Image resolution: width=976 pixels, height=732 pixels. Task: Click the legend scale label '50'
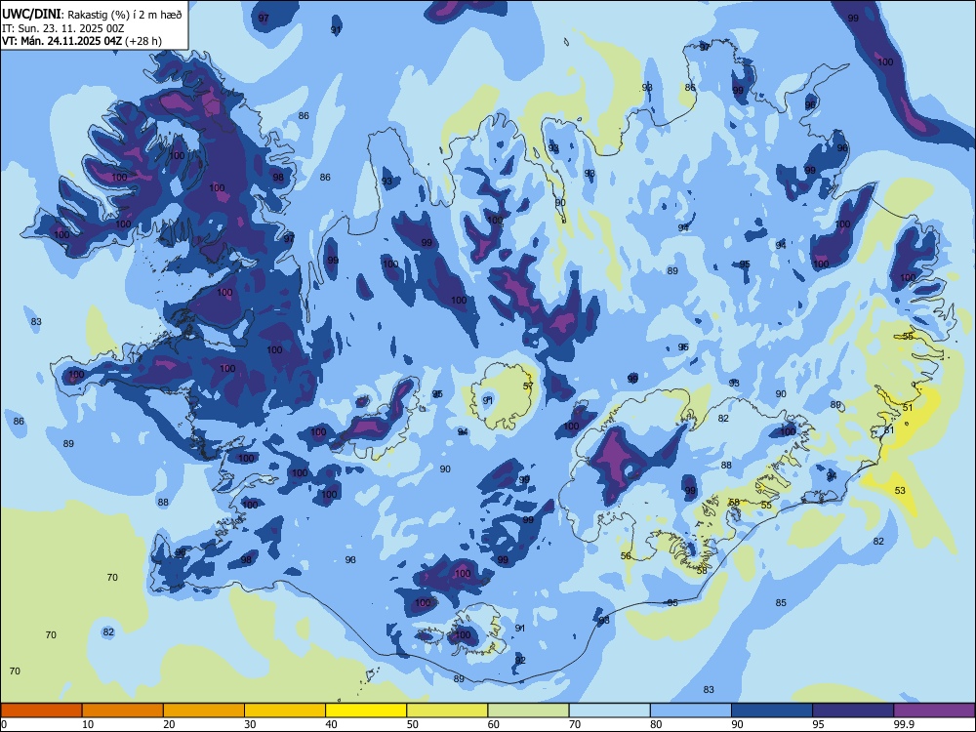pyautogui.click(x=413, y=724)
